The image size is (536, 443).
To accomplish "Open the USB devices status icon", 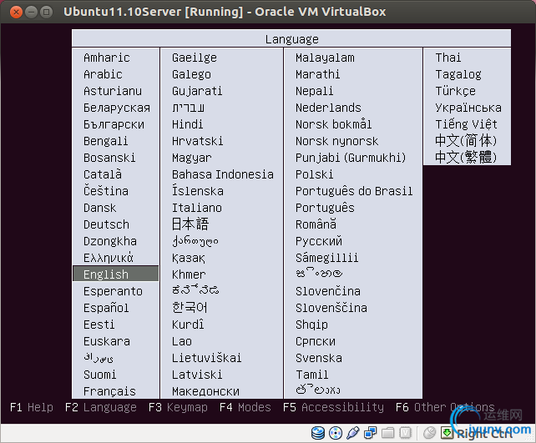I will click(x=353, y=433).
